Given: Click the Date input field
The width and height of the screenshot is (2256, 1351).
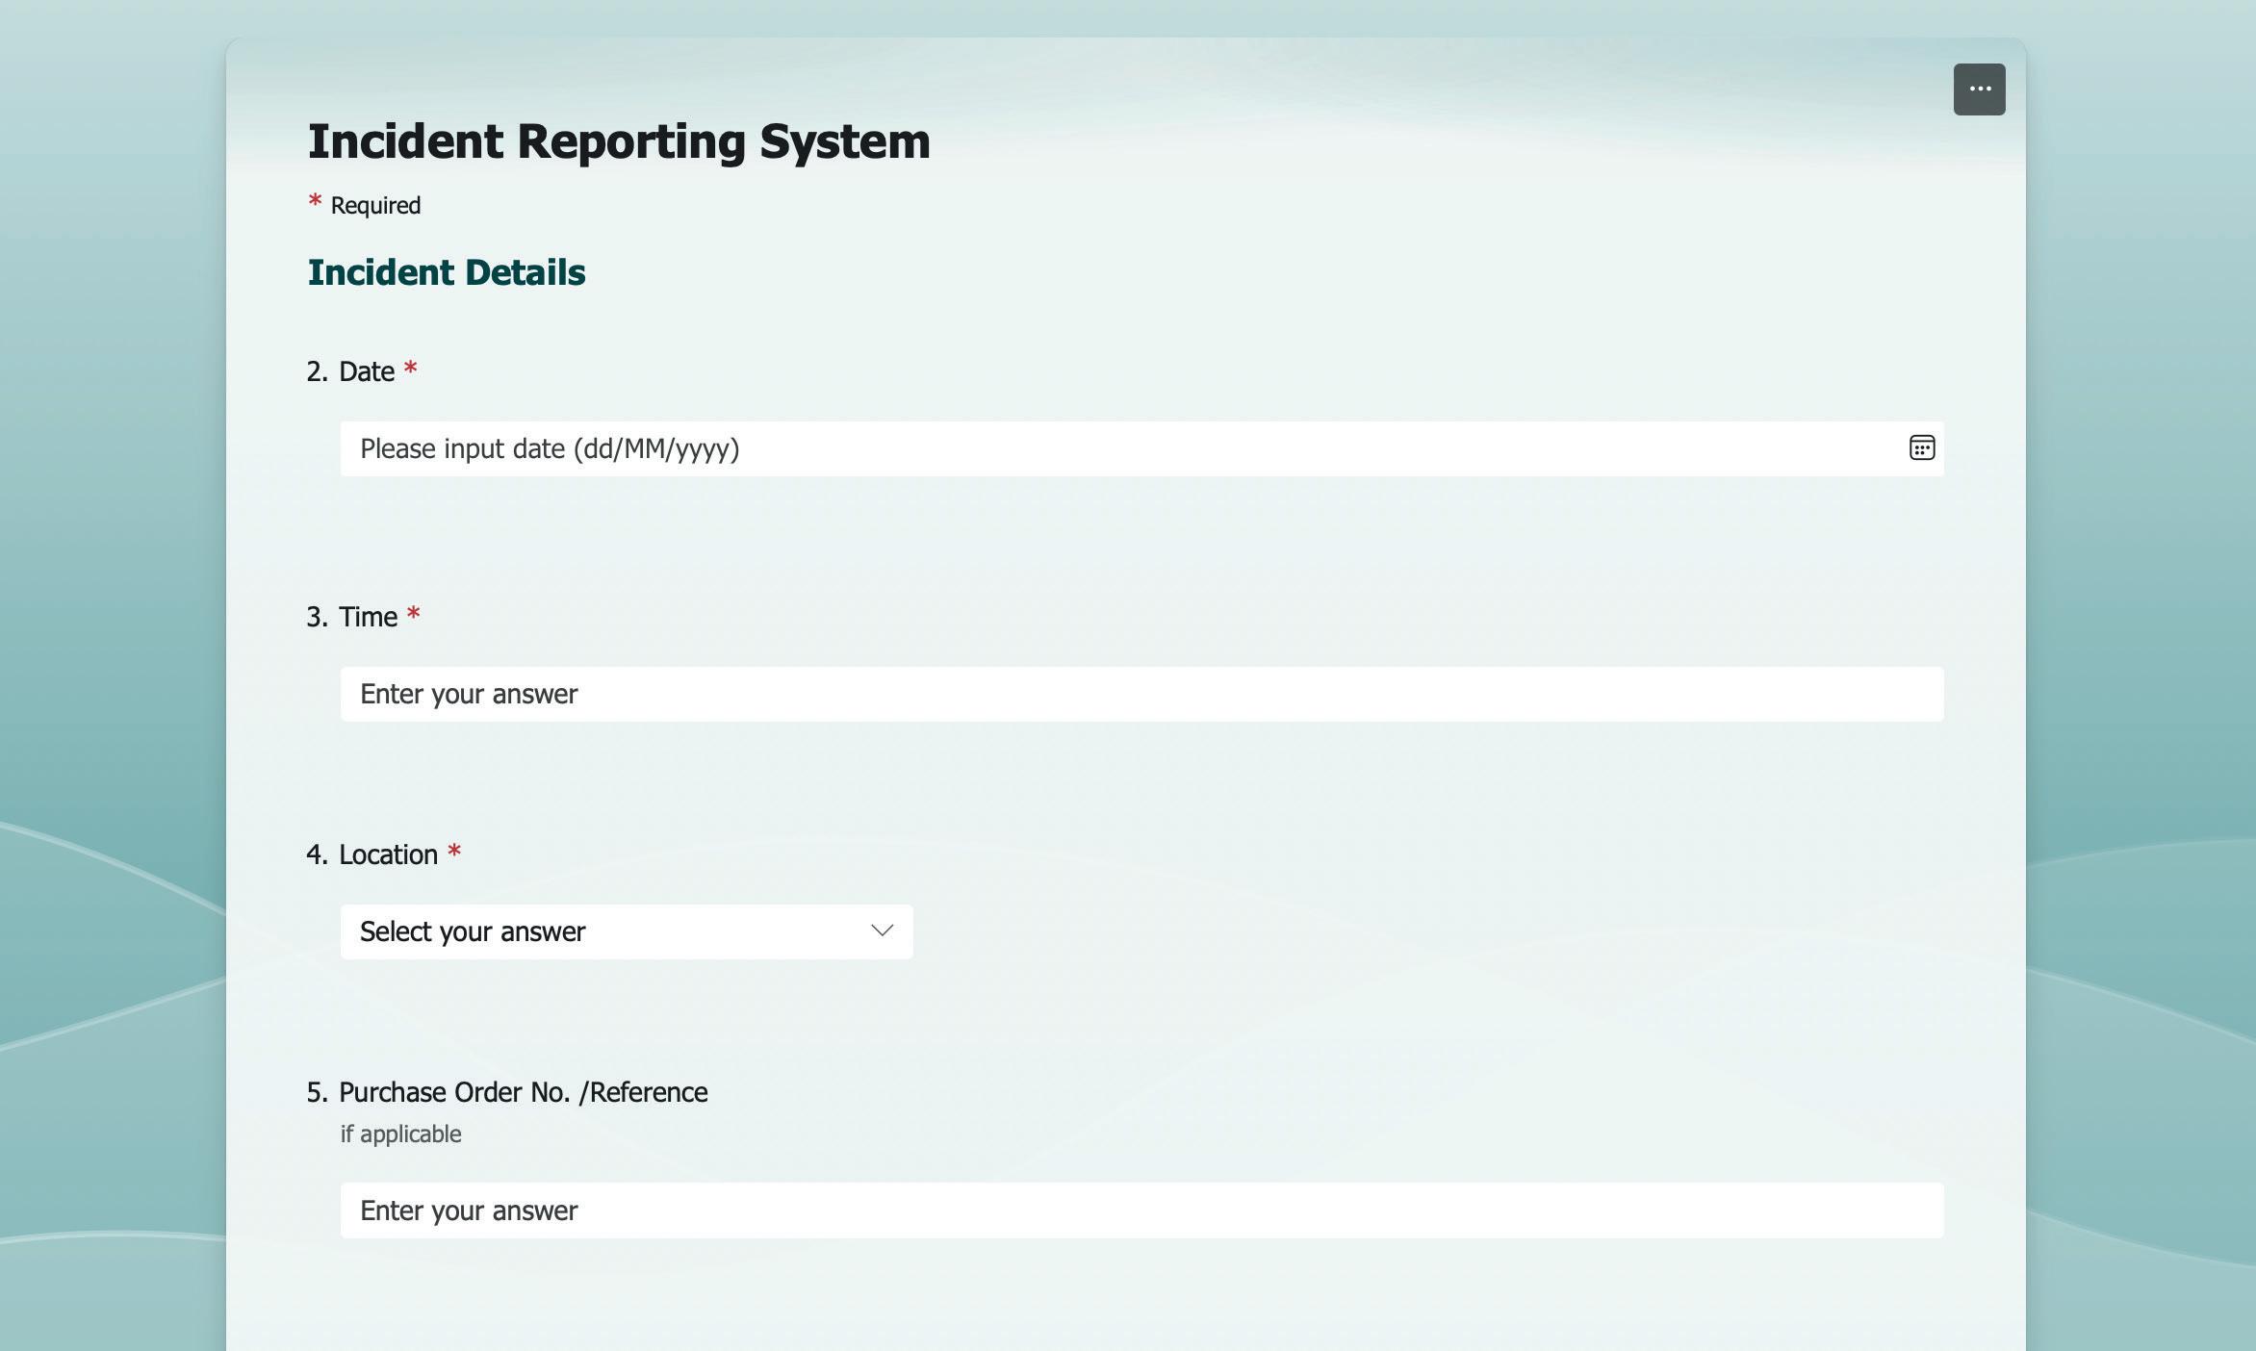Looking at the screenshot, I should [1116, 448].
